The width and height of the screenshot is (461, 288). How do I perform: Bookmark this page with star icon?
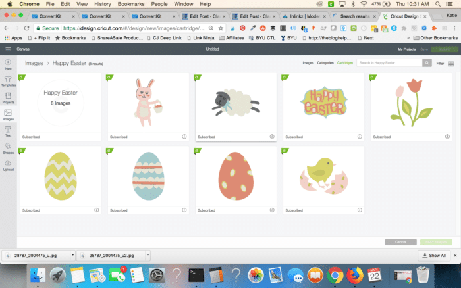[221, 28]
